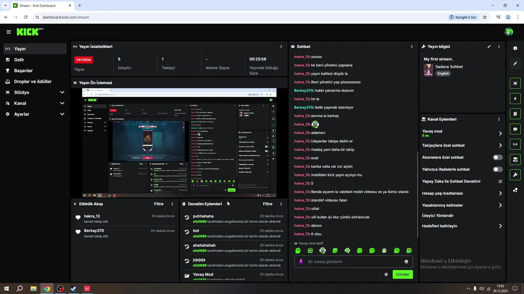Select Droplar ve ödüller in the sidebar
The image size is (524, 294).
[35, 81]
